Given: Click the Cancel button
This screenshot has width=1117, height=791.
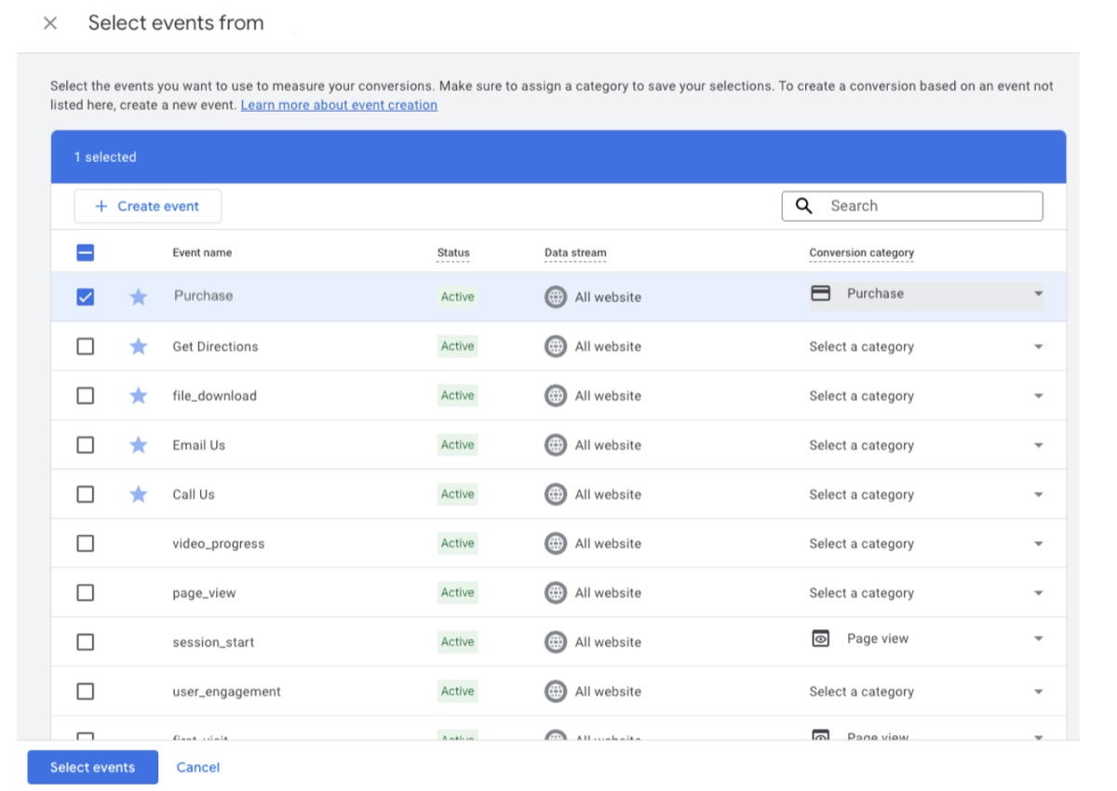Looking at the screenshot, I should (198, 768).
